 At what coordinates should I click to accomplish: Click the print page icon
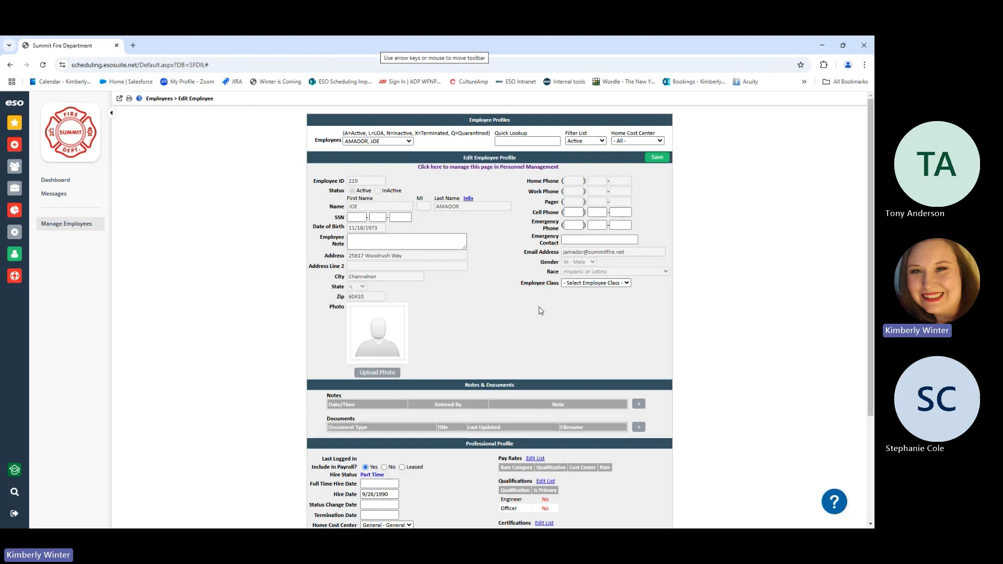coord(129,98)
